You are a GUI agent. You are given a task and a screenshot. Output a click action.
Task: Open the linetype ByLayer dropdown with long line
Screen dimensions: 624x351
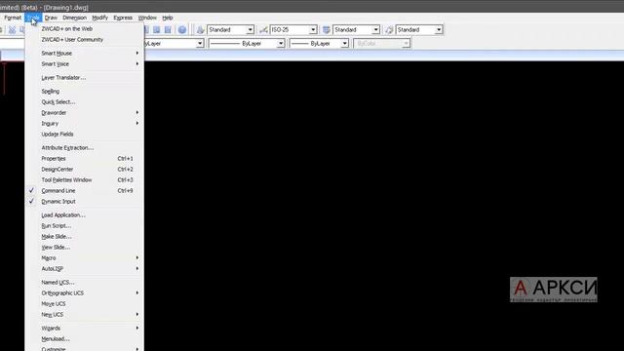click(x=281, y=43)
